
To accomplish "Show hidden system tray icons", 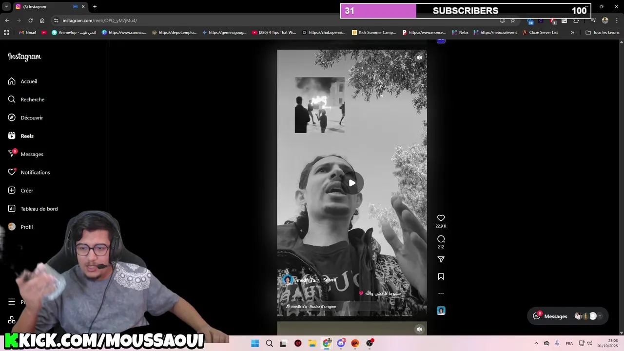I will [x=536, y=343].
